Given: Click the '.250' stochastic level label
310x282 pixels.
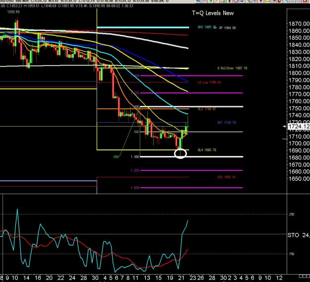Looking at the screenshot, I should point(292,214).
